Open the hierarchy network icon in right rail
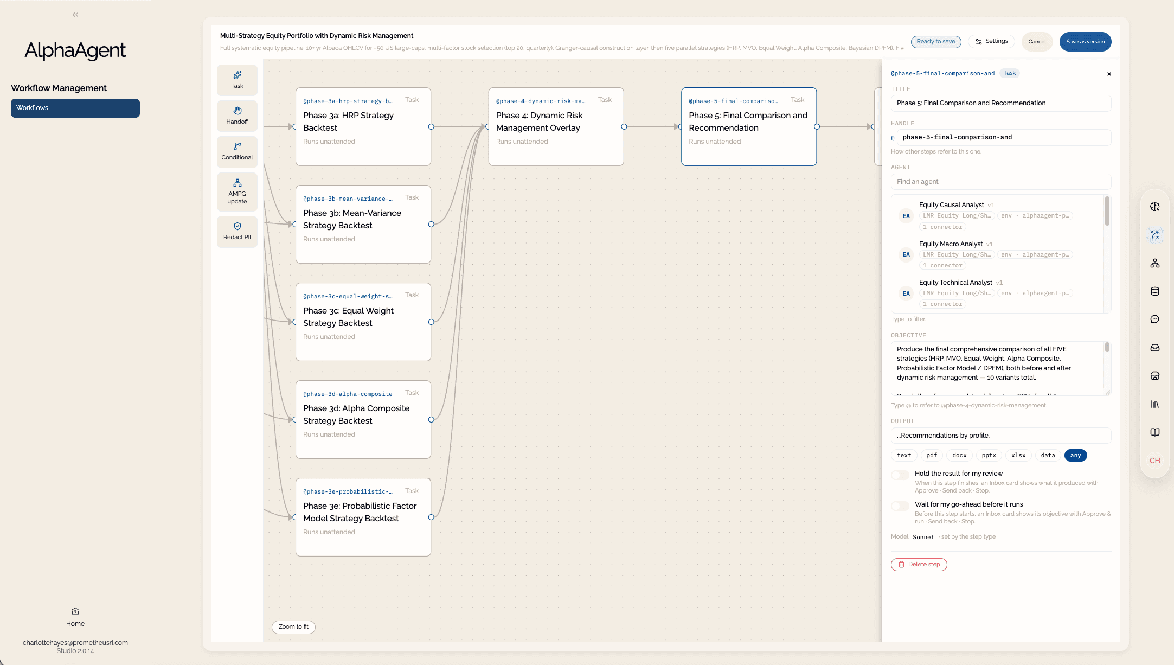Viewport: 1174px width, 665px height. (1155, 263)
